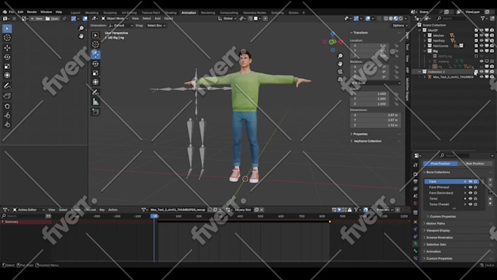Select the Cursor tool in main viewport toolbar
This screenshot has width=497, height=280.
[96, 45]
